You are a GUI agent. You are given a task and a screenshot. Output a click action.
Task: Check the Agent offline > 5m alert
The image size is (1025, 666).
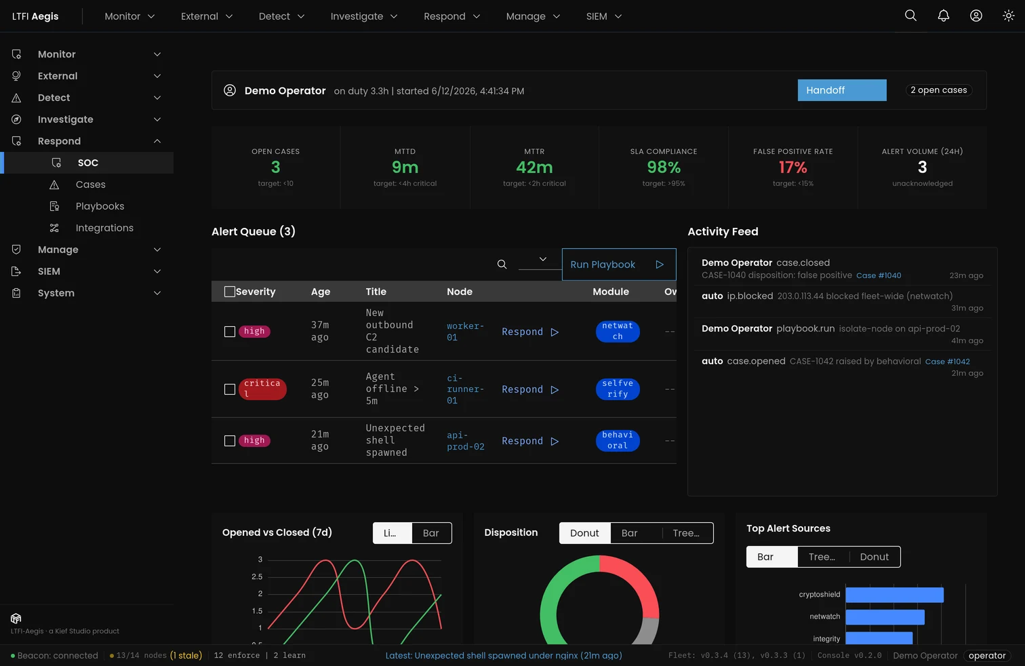click(x=230, y=389)
